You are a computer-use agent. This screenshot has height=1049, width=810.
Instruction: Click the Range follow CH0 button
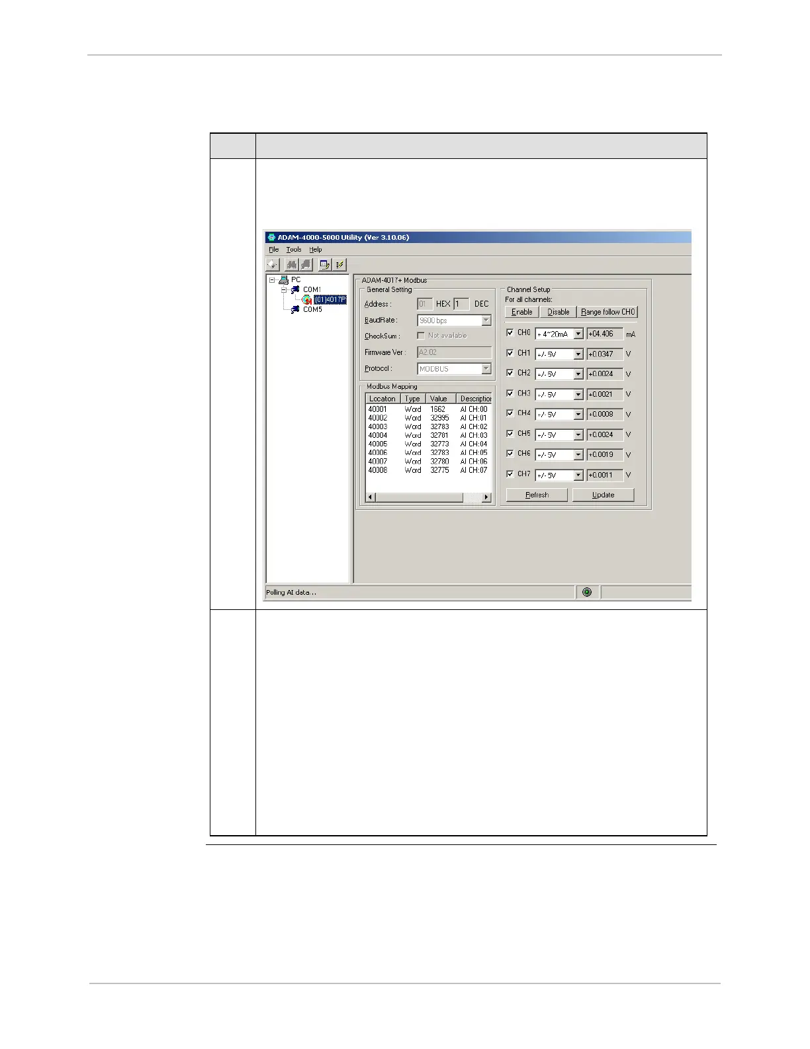point(608,312)
